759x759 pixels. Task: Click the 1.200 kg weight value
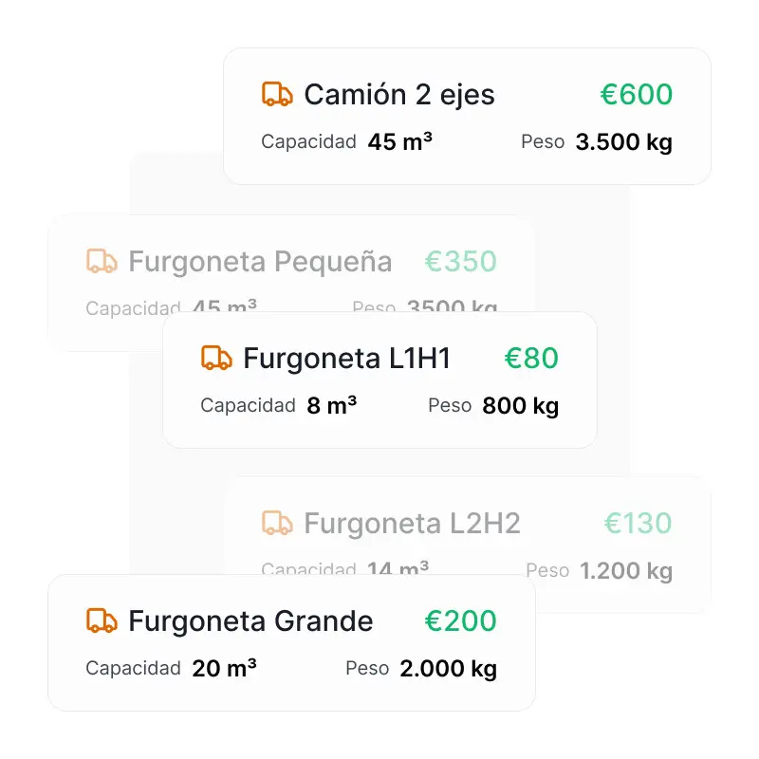[x=625, y=570]
